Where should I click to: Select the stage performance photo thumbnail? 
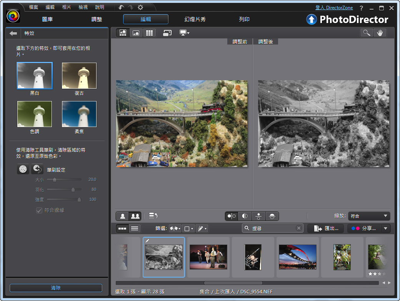pos(208,257)
